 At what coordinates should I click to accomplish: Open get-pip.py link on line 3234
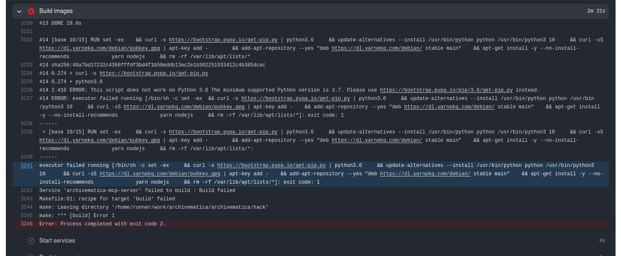coord(154,74)
